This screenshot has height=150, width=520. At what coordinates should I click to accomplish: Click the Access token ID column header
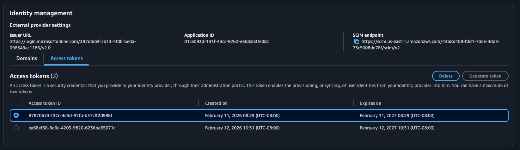pyautogui.click(x=45, y=103)
